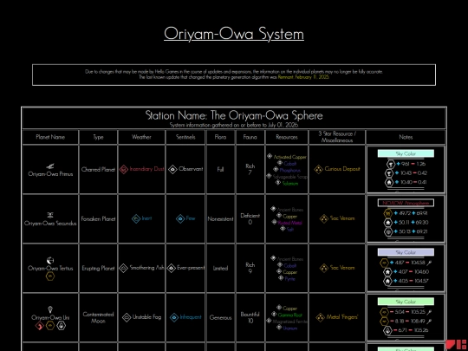Click the Contaminated Moon type cell
The width and height of the screenshot is (468, 351).
pos(98,317)
